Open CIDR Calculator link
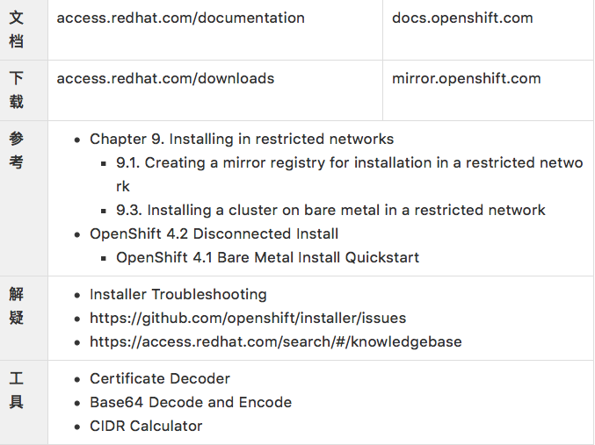The height and width of the screenshot is (445, 595). coord(146,426)
